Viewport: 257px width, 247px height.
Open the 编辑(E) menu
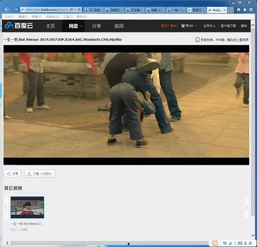click(23, 16)
